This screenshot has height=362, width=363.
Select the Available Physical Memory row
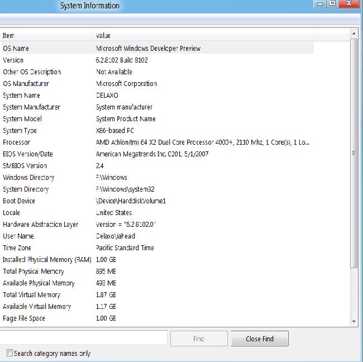click(158, 283)
